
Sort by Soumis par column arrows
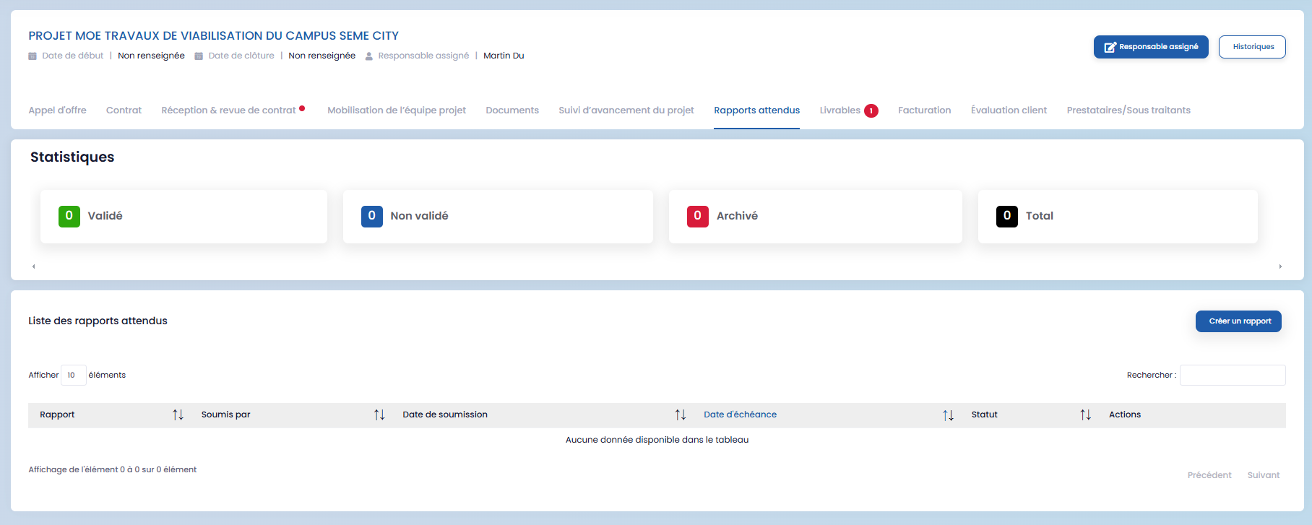tap(379, 415)
